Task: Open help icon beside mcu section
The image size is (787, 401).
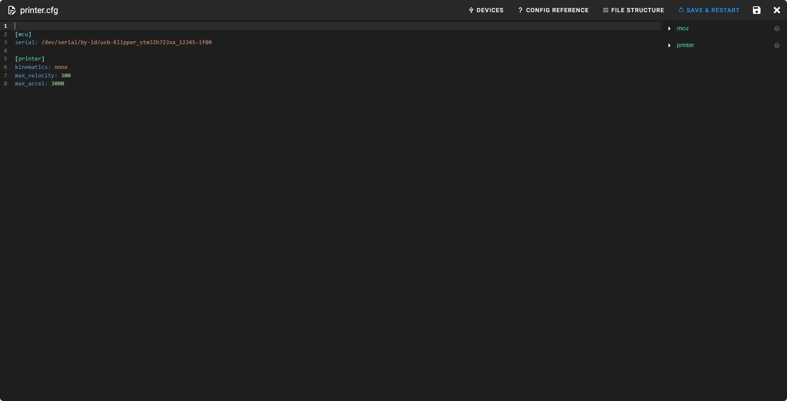Action: [776, 29]
